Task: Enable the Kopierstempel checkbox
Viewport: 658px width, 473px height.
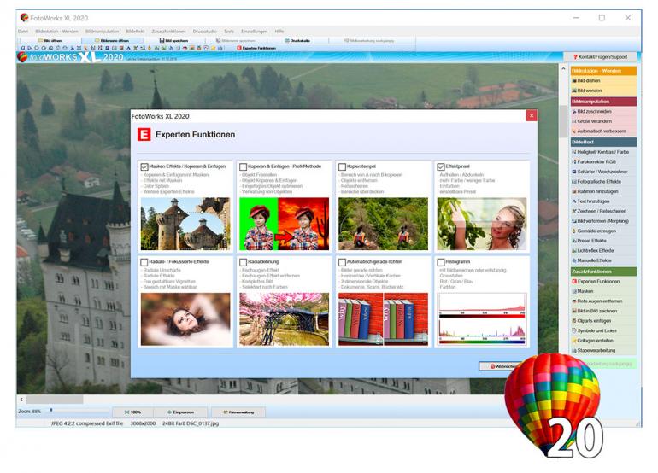Action: click(342, 166)
